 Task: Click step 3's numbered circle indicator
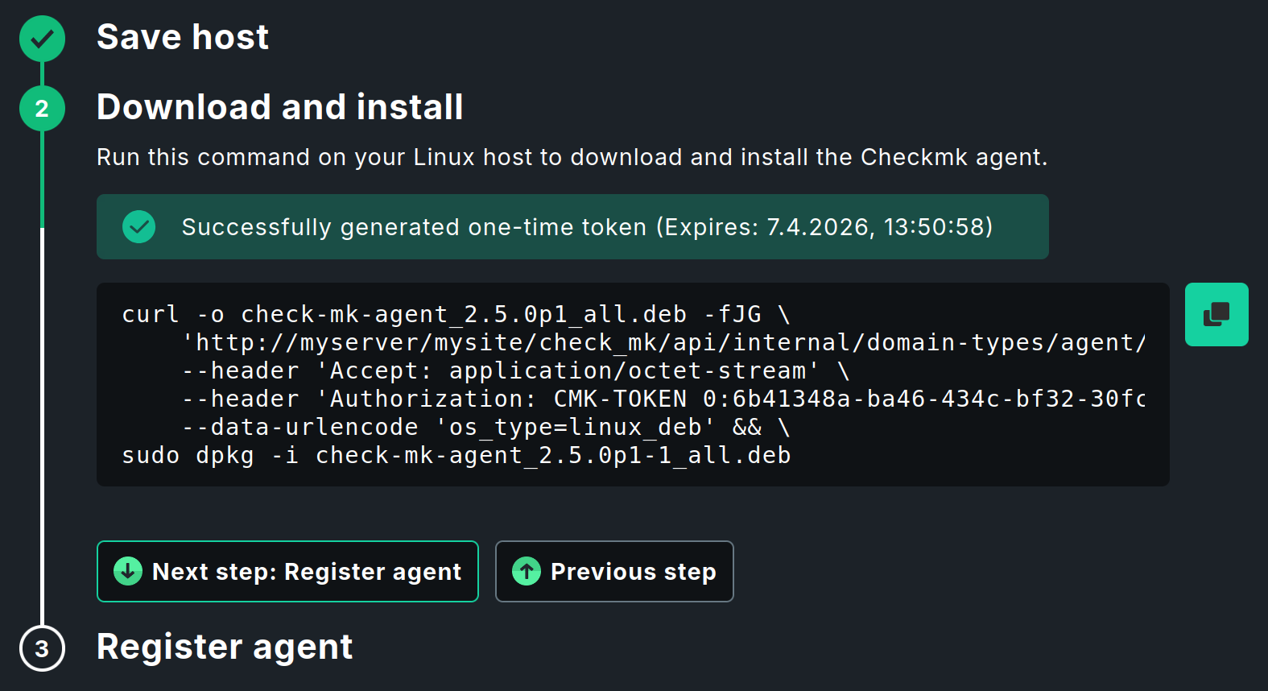click(x=42, y=648)
